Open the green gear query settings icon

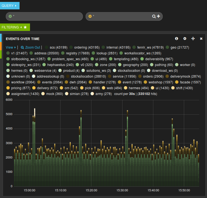(x=10, y=16)
